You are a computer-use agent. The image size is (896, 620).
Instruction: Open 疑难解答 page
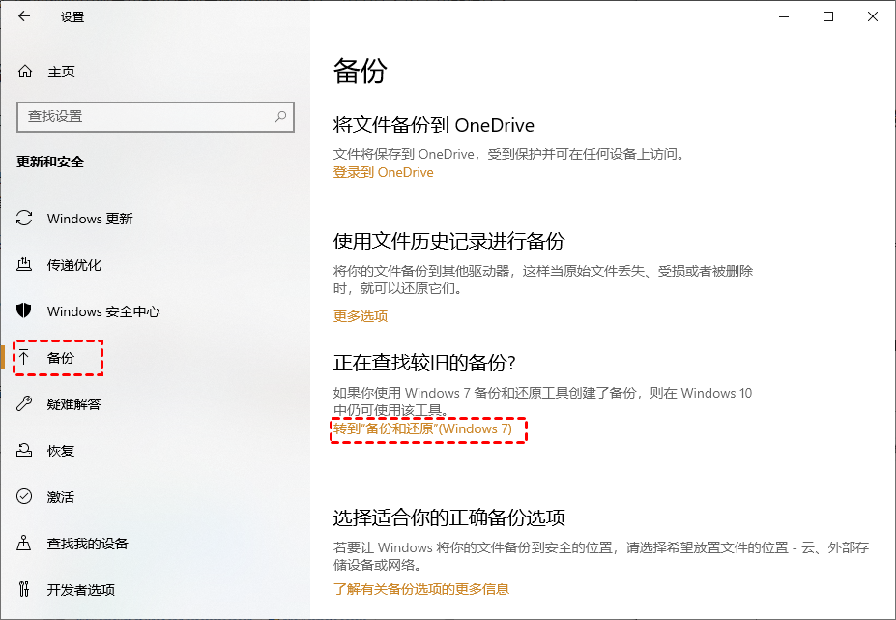click(x=74, y=404)
